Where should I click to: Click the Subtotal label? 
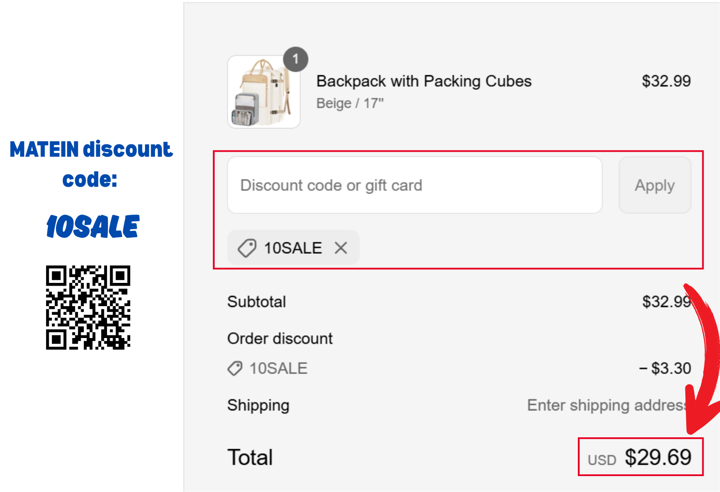257,302
